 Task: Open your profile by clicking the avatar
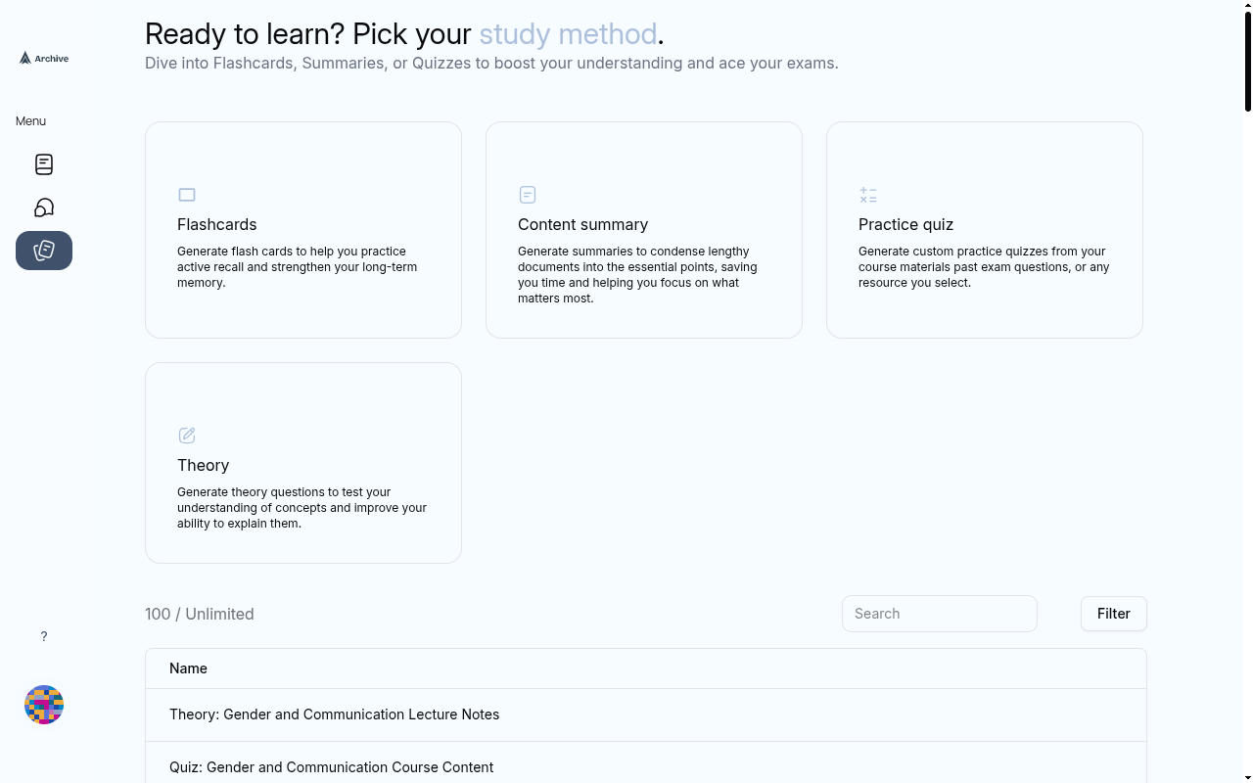pyautogui.click(x=44, y=705)
